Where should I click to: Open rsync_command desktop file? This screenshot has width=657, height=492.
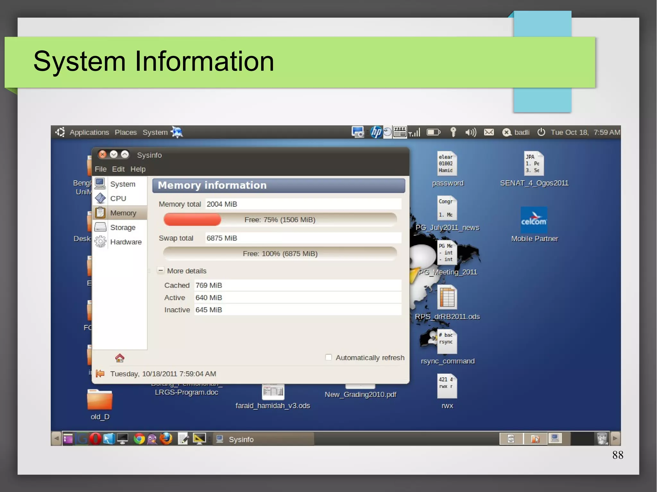click(447, 342)
